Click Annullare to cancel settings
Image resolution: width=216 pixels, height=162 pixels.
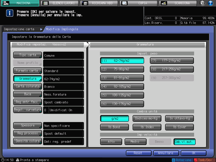tap(166, 153)
